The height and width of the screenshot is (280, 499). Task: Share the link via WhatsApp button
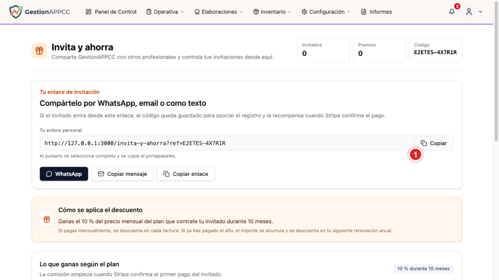[64, 174]
